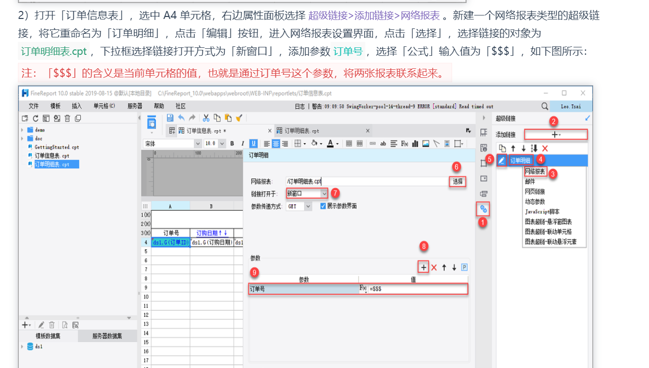Viewport: 649px width, 368px height.
Task: Click the undo arrow icon
Action: click(181, 118)
